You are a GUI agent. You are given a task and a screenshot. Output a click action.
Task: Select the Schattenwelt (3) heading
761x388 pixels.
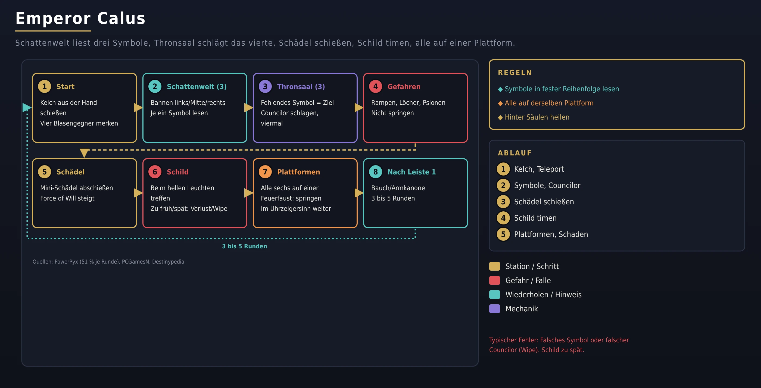point(197,86)
